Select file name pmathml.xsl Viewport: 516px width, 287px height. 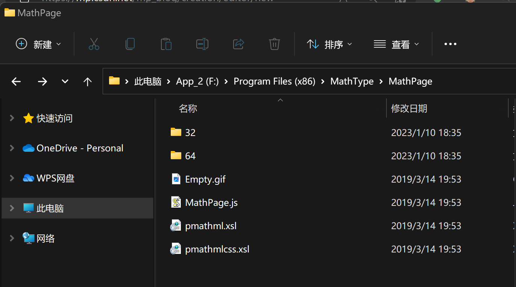click(211, 226)
